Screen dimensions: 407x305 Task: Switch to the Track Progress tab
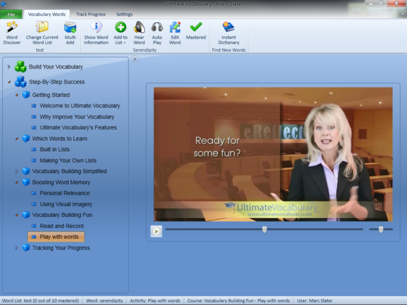pyautogui.click(x=91, y=15)
